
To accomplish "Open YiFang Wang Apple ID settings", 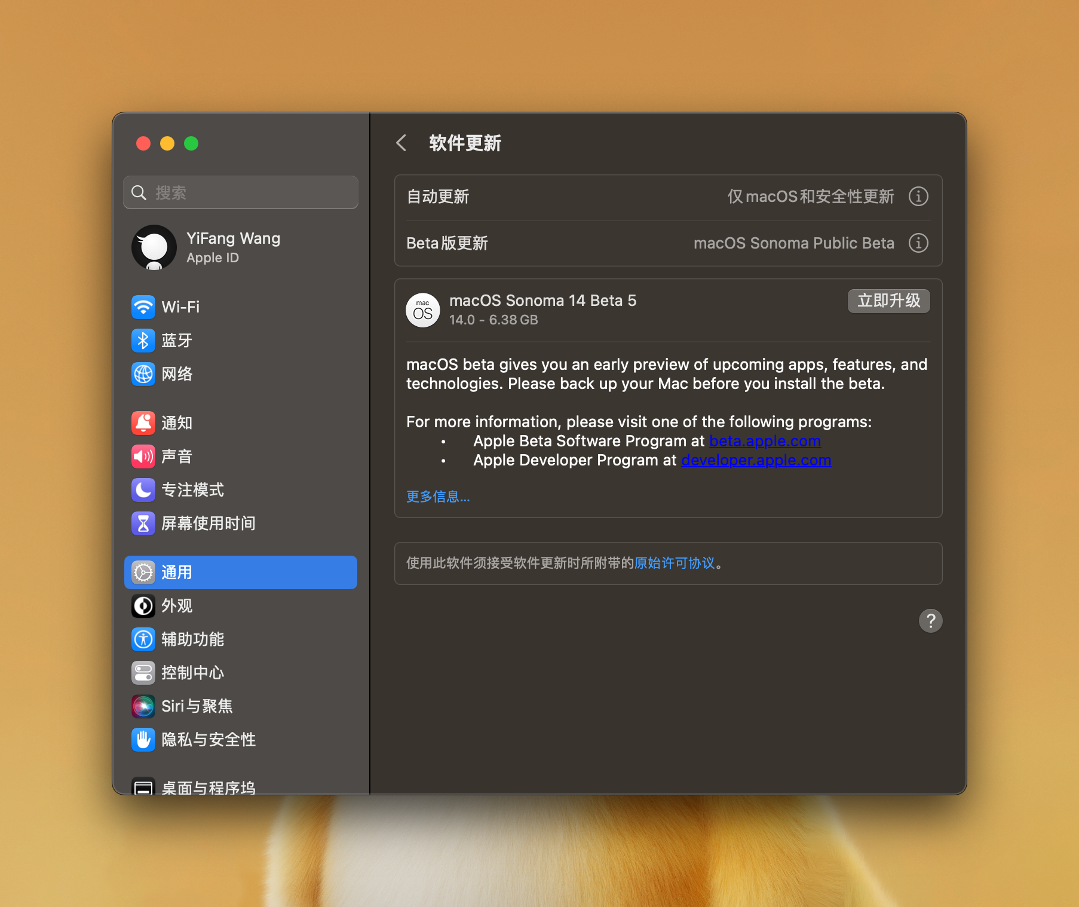I will [241, 247].
